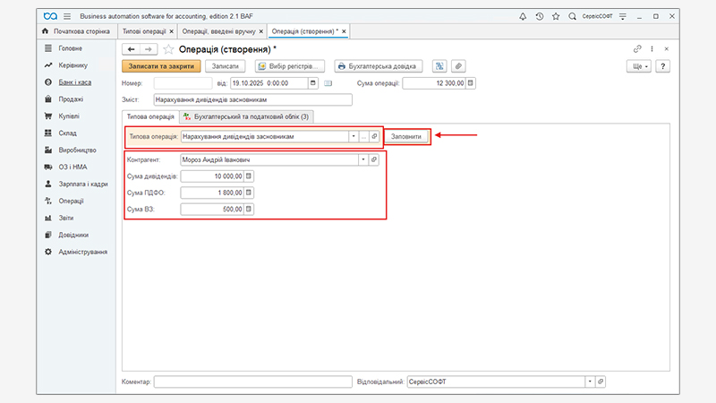The width and height of the screenshot is (716, 403).
Task: Expand the Контрагент dropdown list
Action: [362, 159]
